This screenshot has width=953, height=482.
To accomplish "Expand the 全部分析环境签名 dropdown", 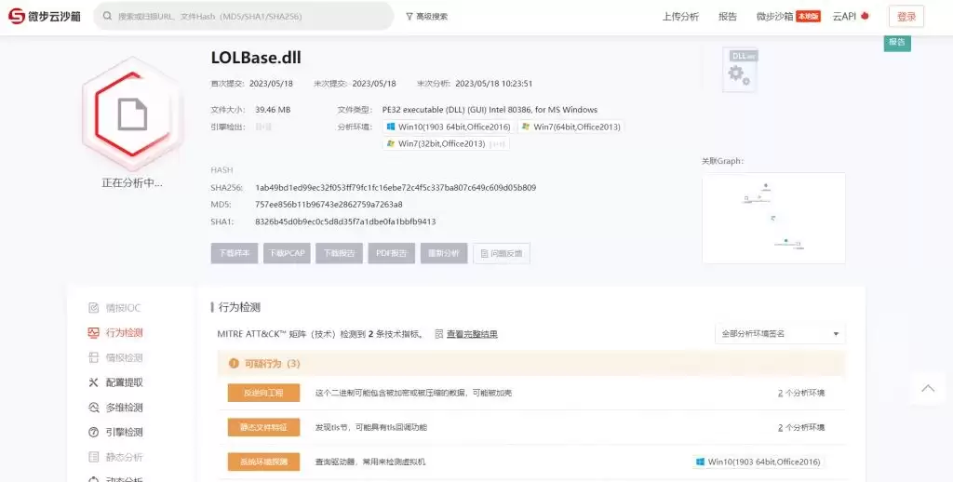I will (x=780, y=334).
